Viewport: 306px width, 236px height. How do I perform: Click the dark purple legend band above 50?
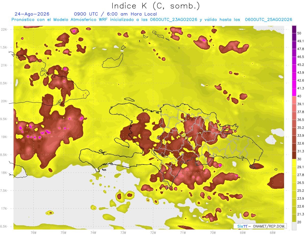[x=294, y=30]
